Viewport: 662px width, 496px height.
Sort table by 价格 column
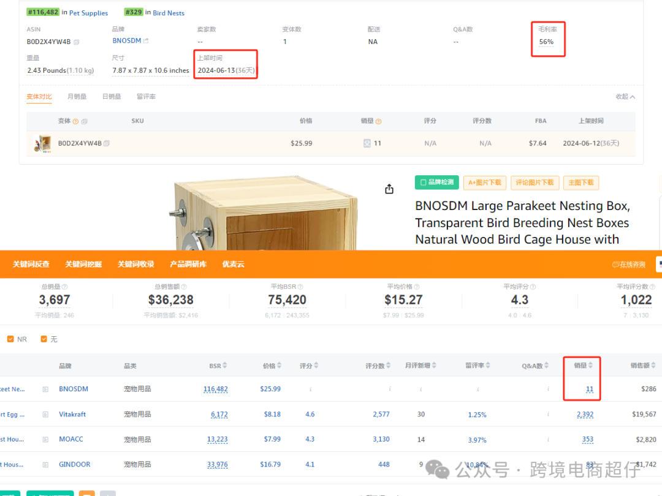[x=273, y=366]
